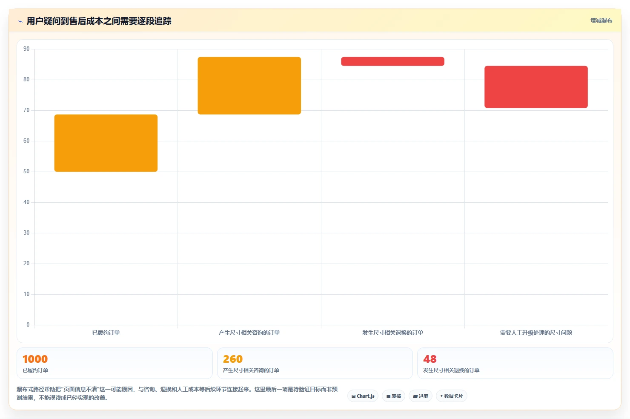Viewport: 630px width, 419px height.
Task: Click the y-axis value 0
Action: pyautogui.click(x=28, y=325)
